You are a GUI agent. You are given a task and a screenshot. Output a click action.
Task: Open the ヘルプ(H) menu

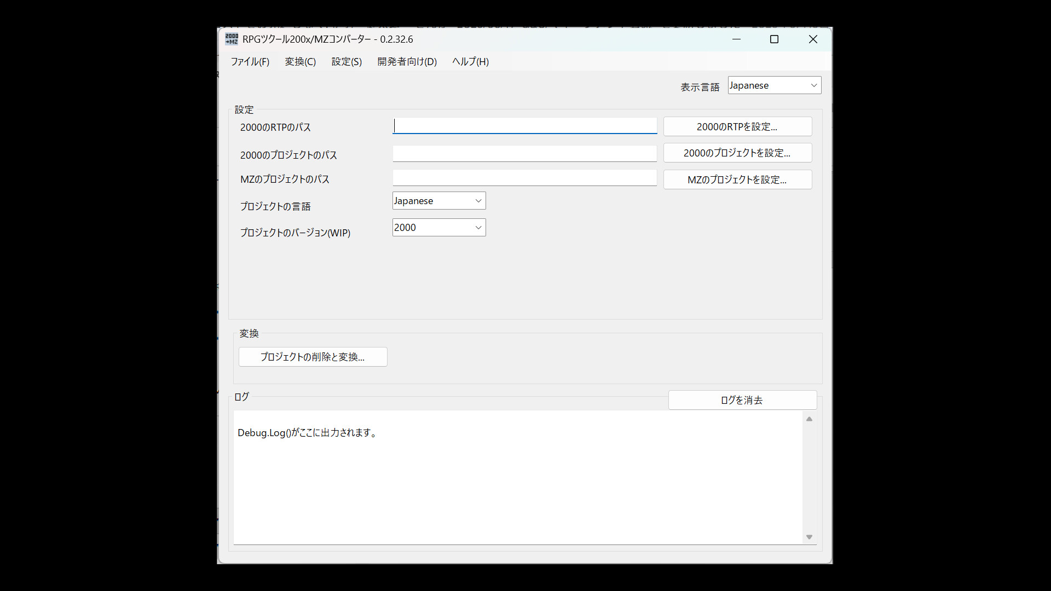[470, 62]
